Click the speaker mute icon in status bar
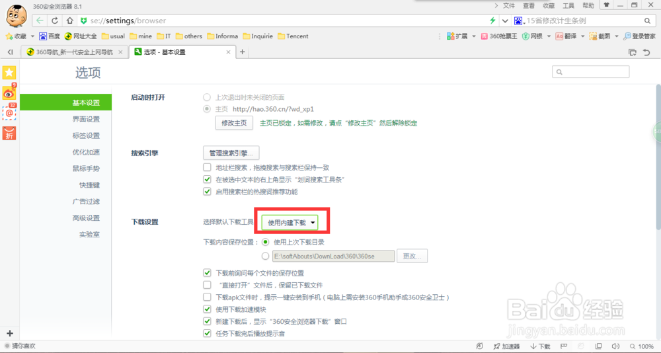Viewport: 661px width, 353px height. 616,346
